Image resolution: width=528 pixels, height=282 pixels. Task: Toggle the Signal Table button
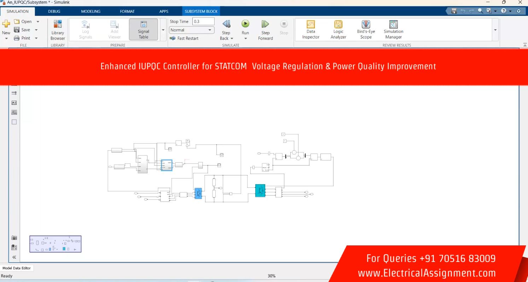[x=144, y=29]
